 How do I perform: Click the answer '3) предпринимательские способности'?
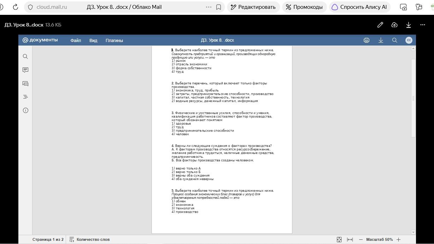pyautogui.click(x=203, y=131)
